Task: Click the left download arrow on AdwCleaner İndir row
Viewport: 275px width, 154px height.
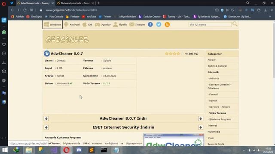Action: pyautogui.click(x=46, y=118)
